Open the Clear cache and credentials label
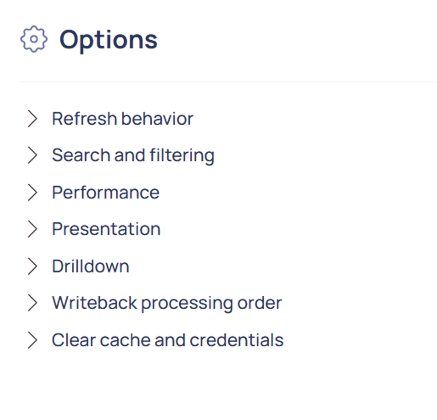The height and width of the screenshot is (420, 437). [168, 340]
